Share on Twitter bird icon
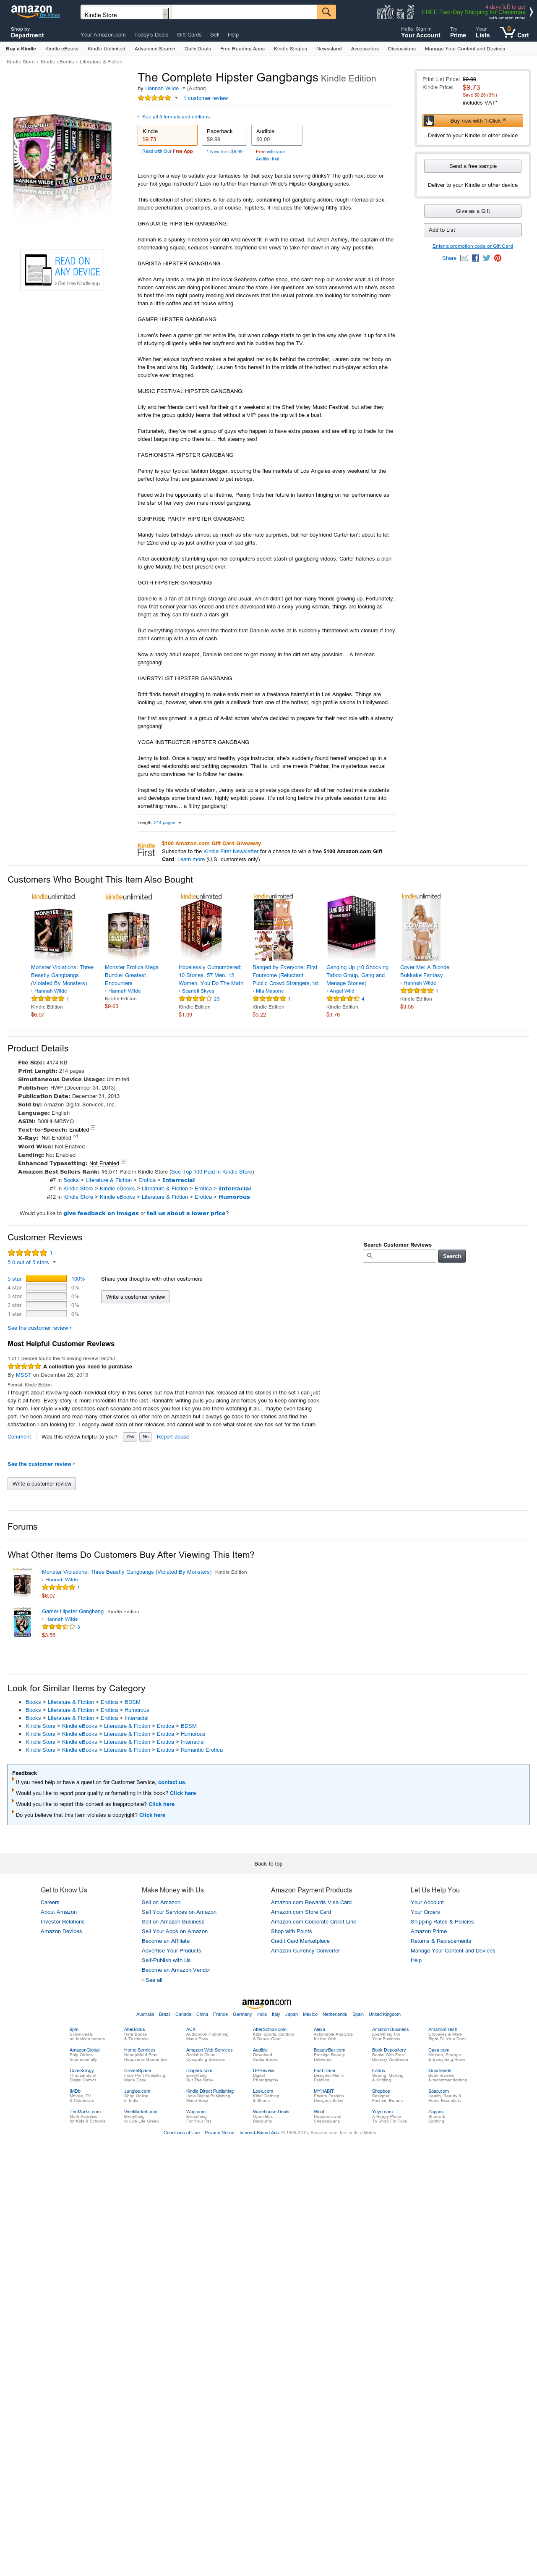This screenshot has width=537, height=2576. click(486, 258)
